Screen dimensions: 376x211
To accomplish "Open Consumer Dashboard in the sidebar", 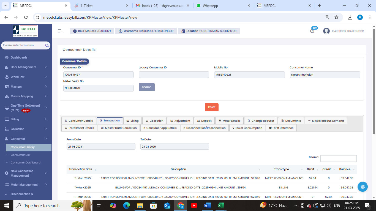I will [25, 163].
